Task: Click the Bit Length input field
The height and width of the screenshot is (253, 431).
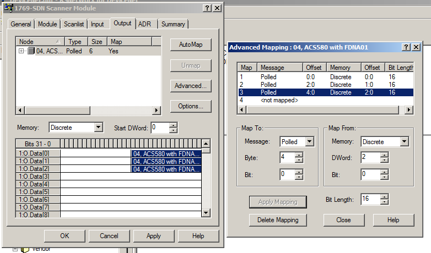Action: pos(368,199)
